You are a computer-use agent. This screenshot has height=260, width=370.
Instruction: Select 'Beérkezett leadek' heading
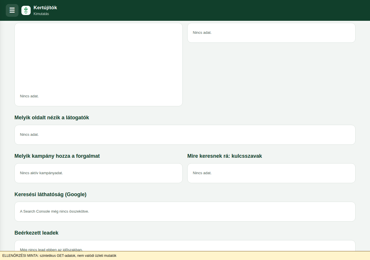[x=36, y=233]
